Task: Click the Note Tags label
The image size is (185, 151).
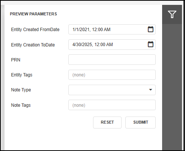Action: click(21, 105)
